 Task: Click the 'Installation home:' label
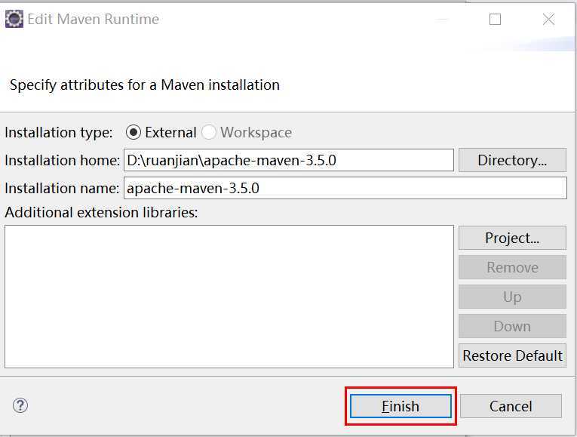pos(62,161)
